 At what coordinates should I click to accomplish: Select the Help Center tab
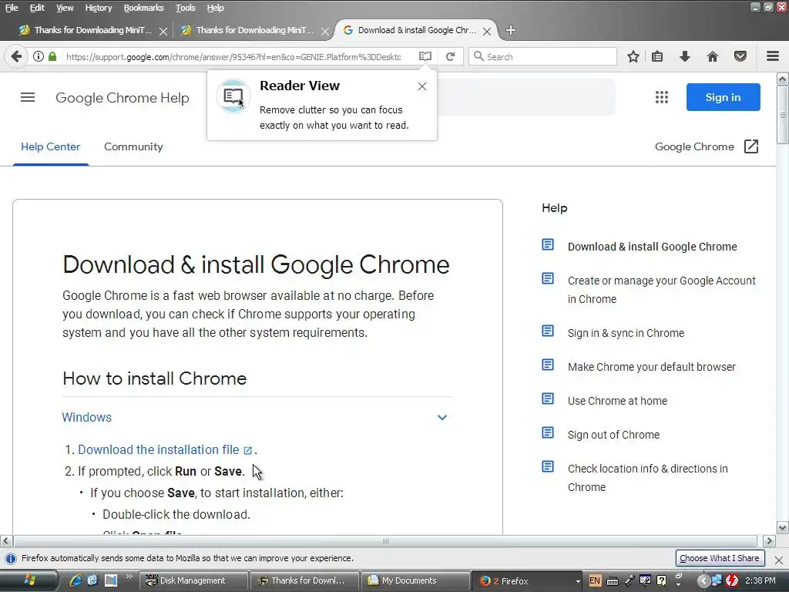(x=50, y=146)
